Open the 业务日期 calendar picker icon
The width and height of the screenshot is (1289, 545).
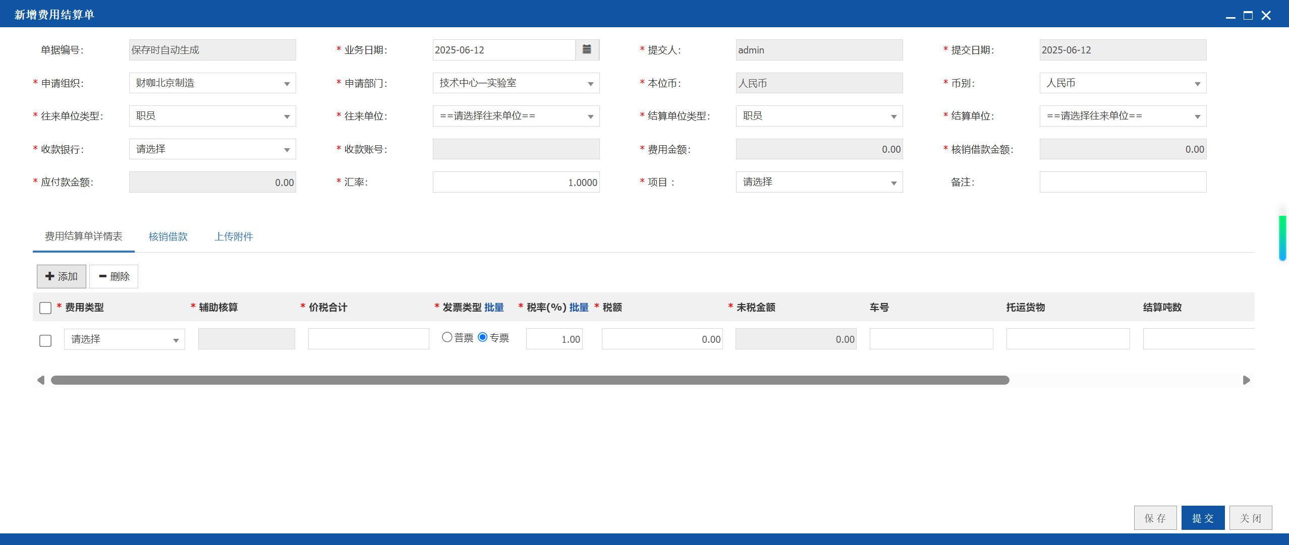point(587,49)
